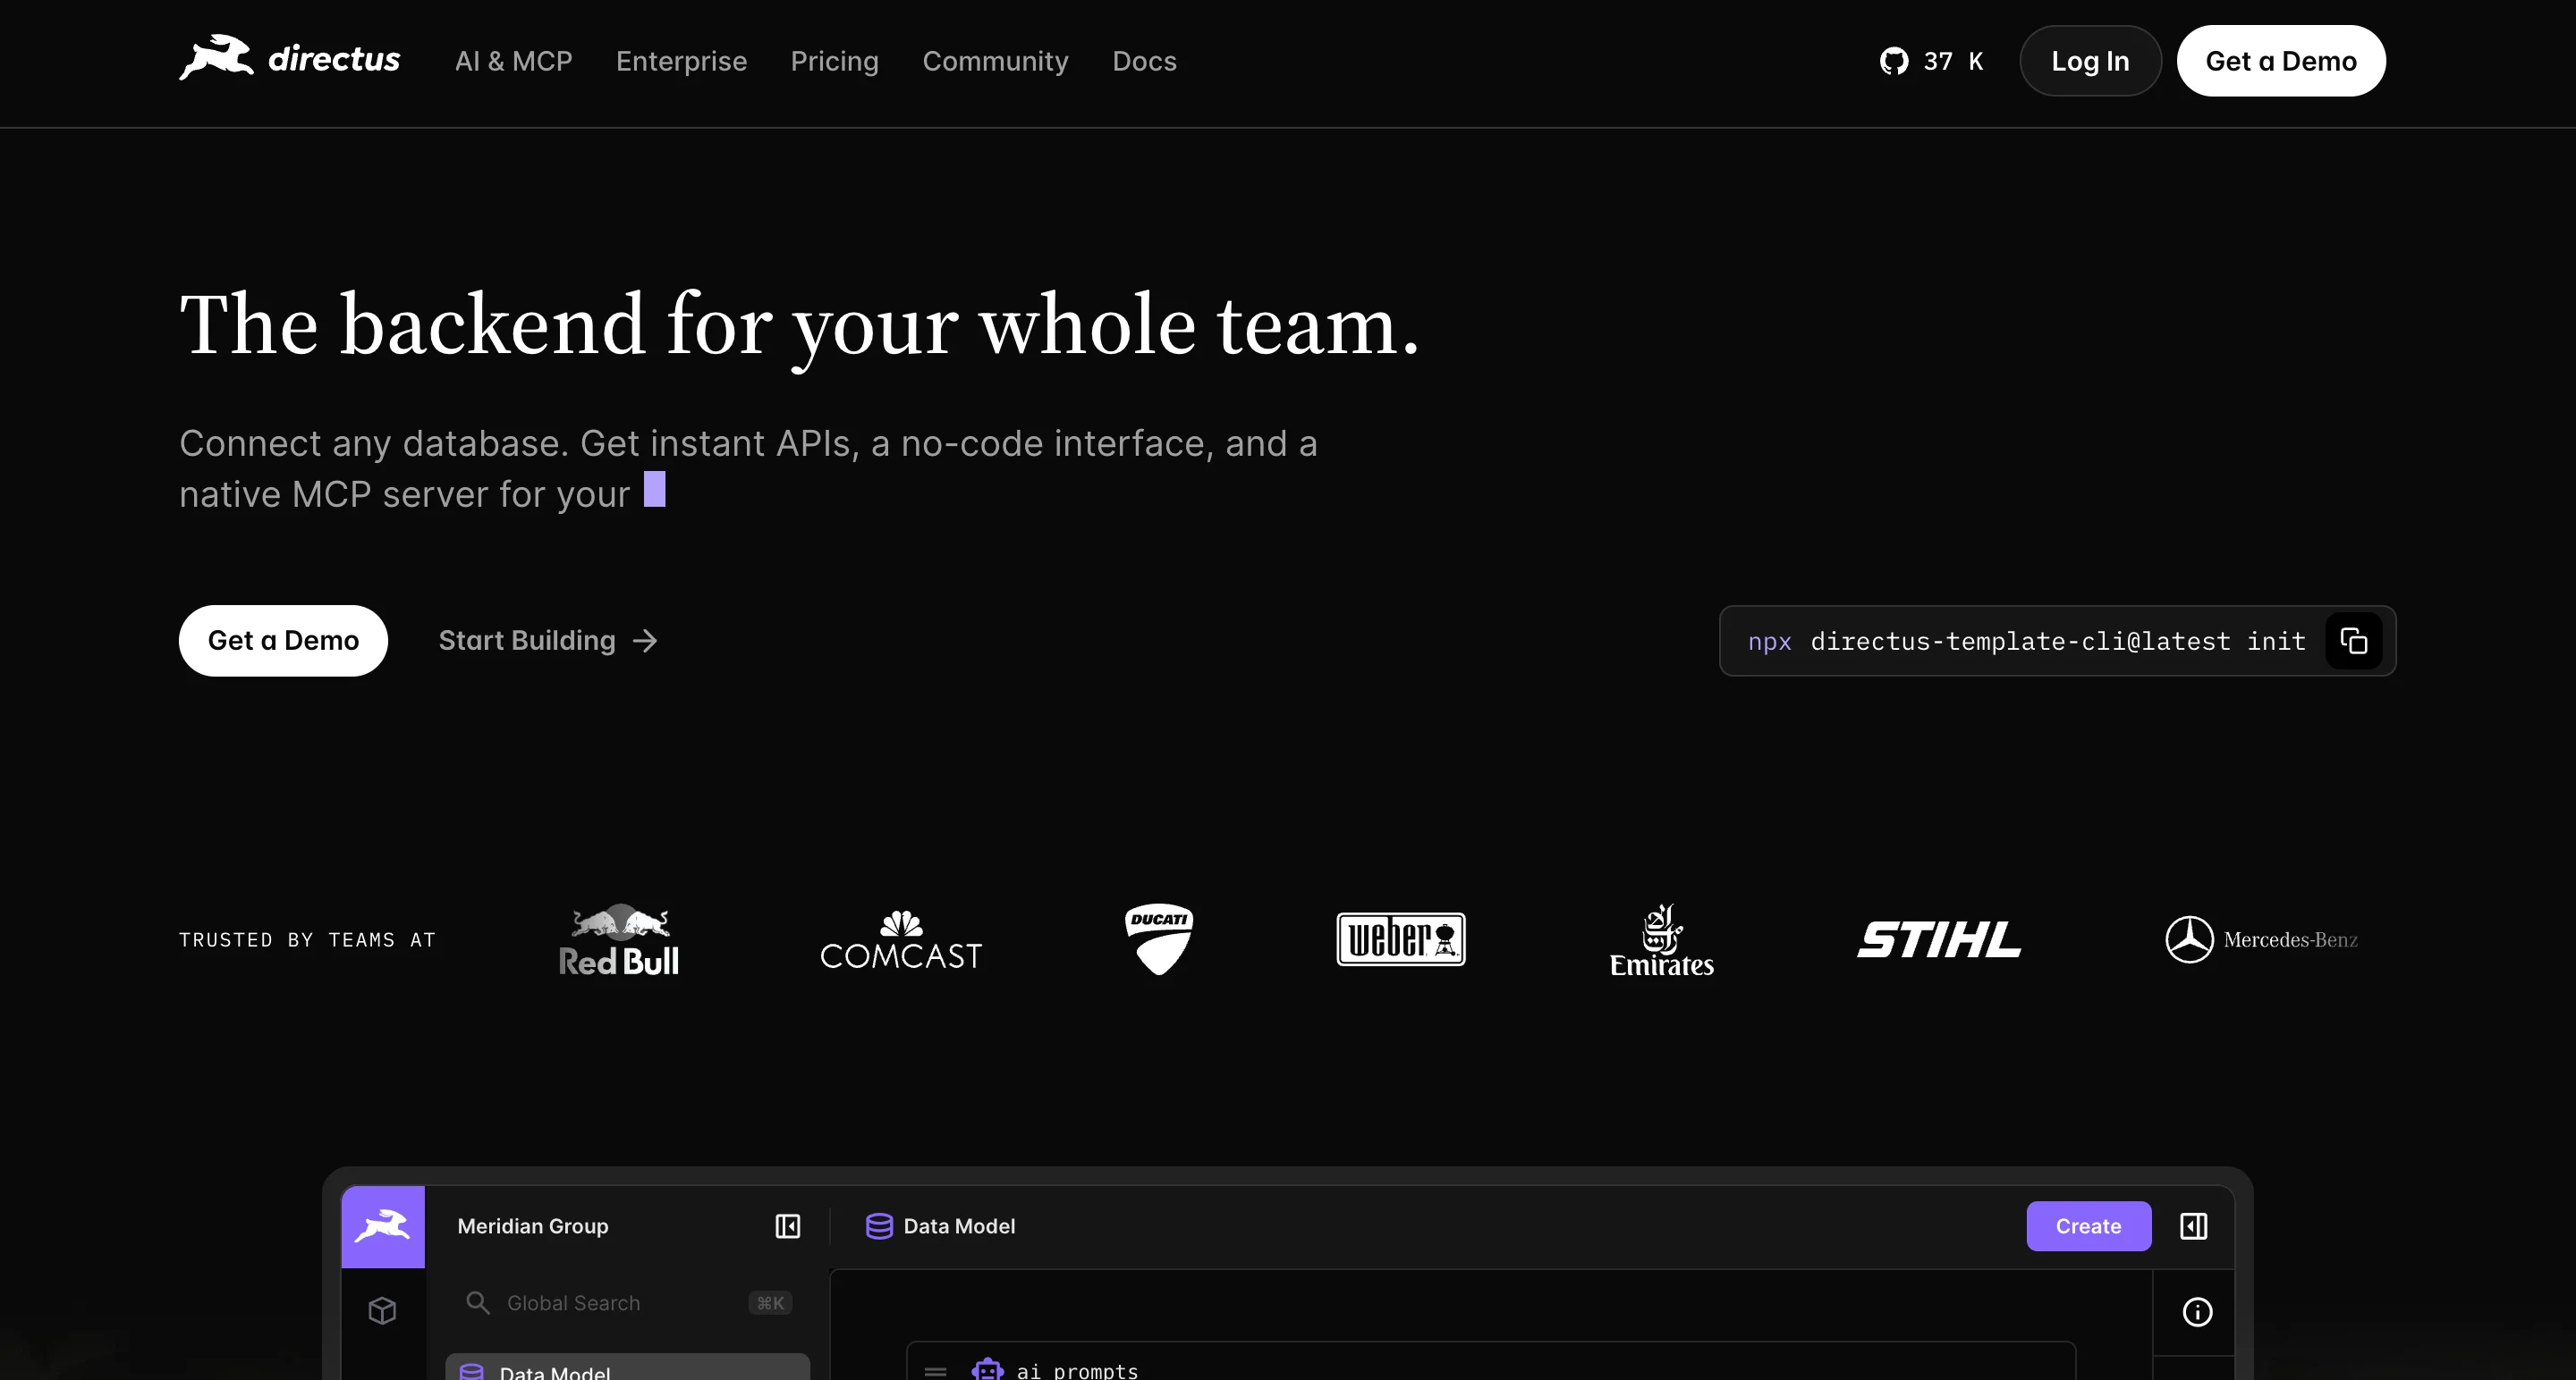This screenshot has height=1380, width=2576.
Task: Click the Directus rabbit logo in header
Action: point(290,59)
